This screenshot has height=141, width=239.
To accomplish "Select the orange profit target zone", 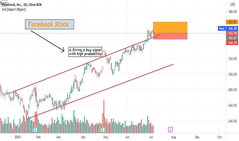I will pos(170,27).
